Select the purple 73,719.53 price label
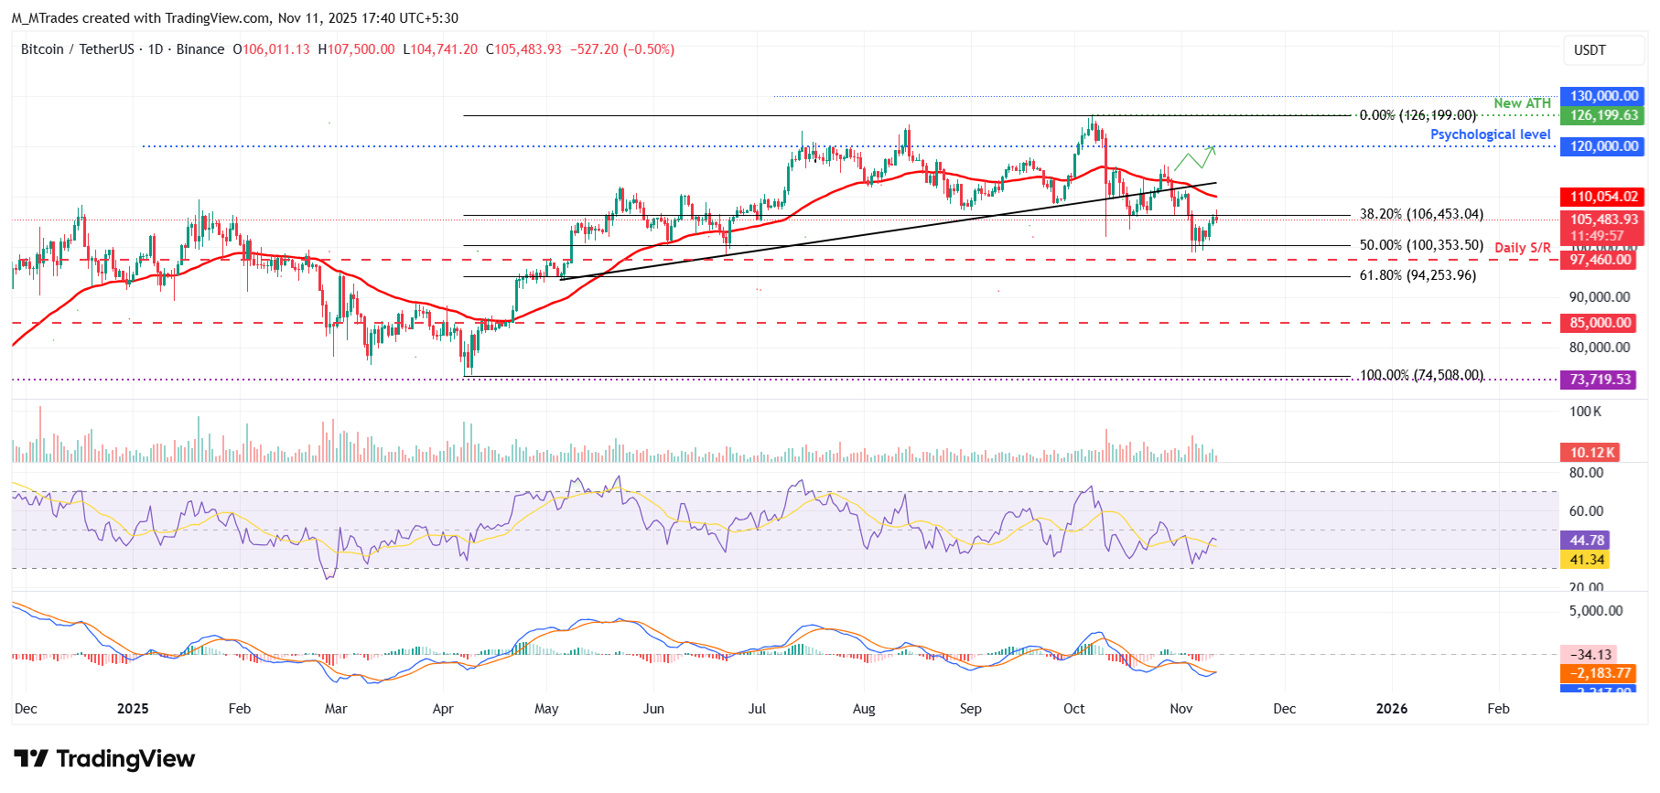Viewport: 1660px width, 793px height. pos(1601,380)
